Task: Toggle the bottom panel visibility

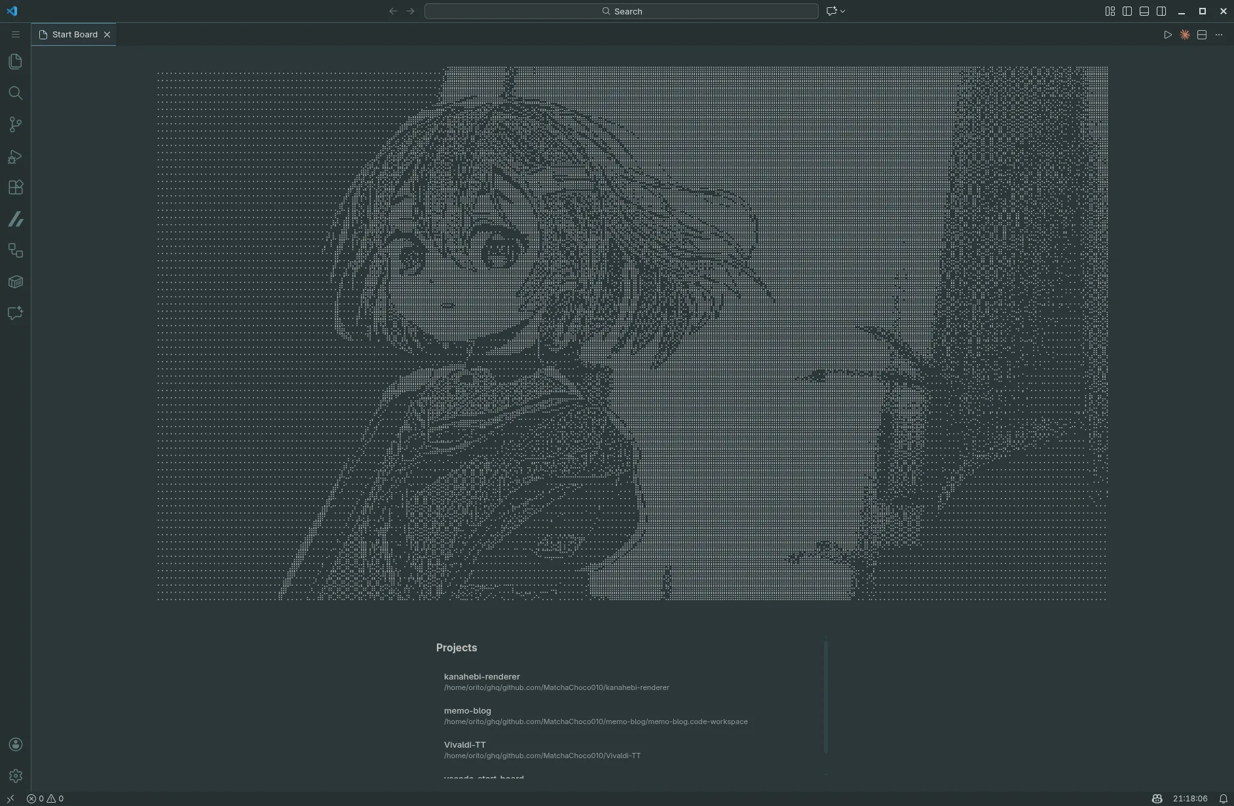Action: click(1144, 11)
